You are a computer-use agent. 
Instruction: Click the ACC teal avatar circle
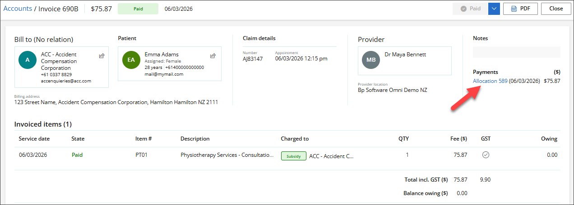click(28, 60)
